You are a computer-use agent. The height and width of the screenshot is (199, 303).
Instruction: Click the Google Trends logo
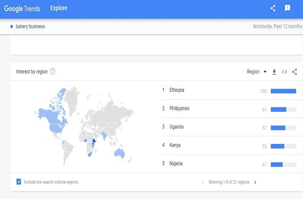click(x=22, y=8)
